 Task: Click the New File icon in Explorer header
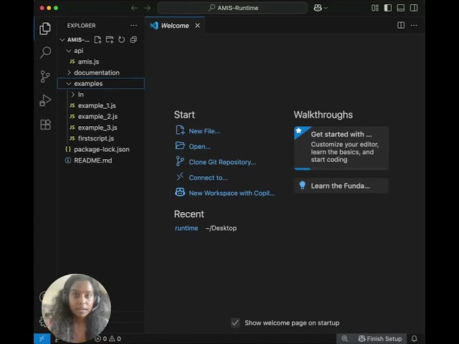pyautogui.click(x=98, y=39)
